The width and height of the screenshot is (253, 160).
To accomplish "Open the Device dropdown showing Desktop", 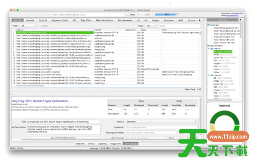I will pyautogui.click(x=161, y=122).
